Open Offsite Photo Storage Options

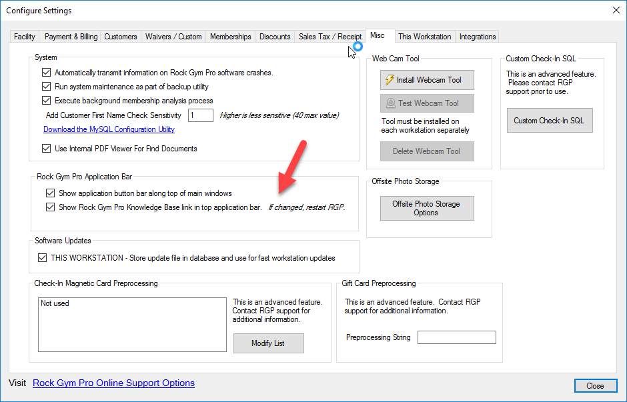pyautogui.click(x=427, y=208)
